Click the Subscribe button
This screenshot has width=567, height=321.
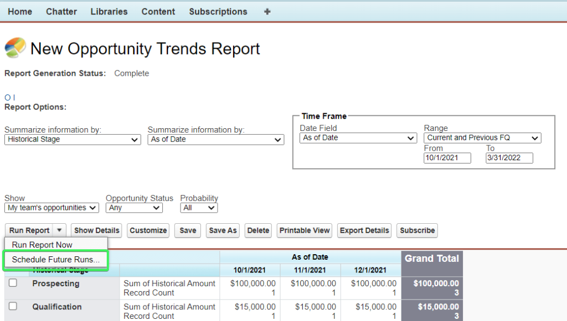point(417,230)
